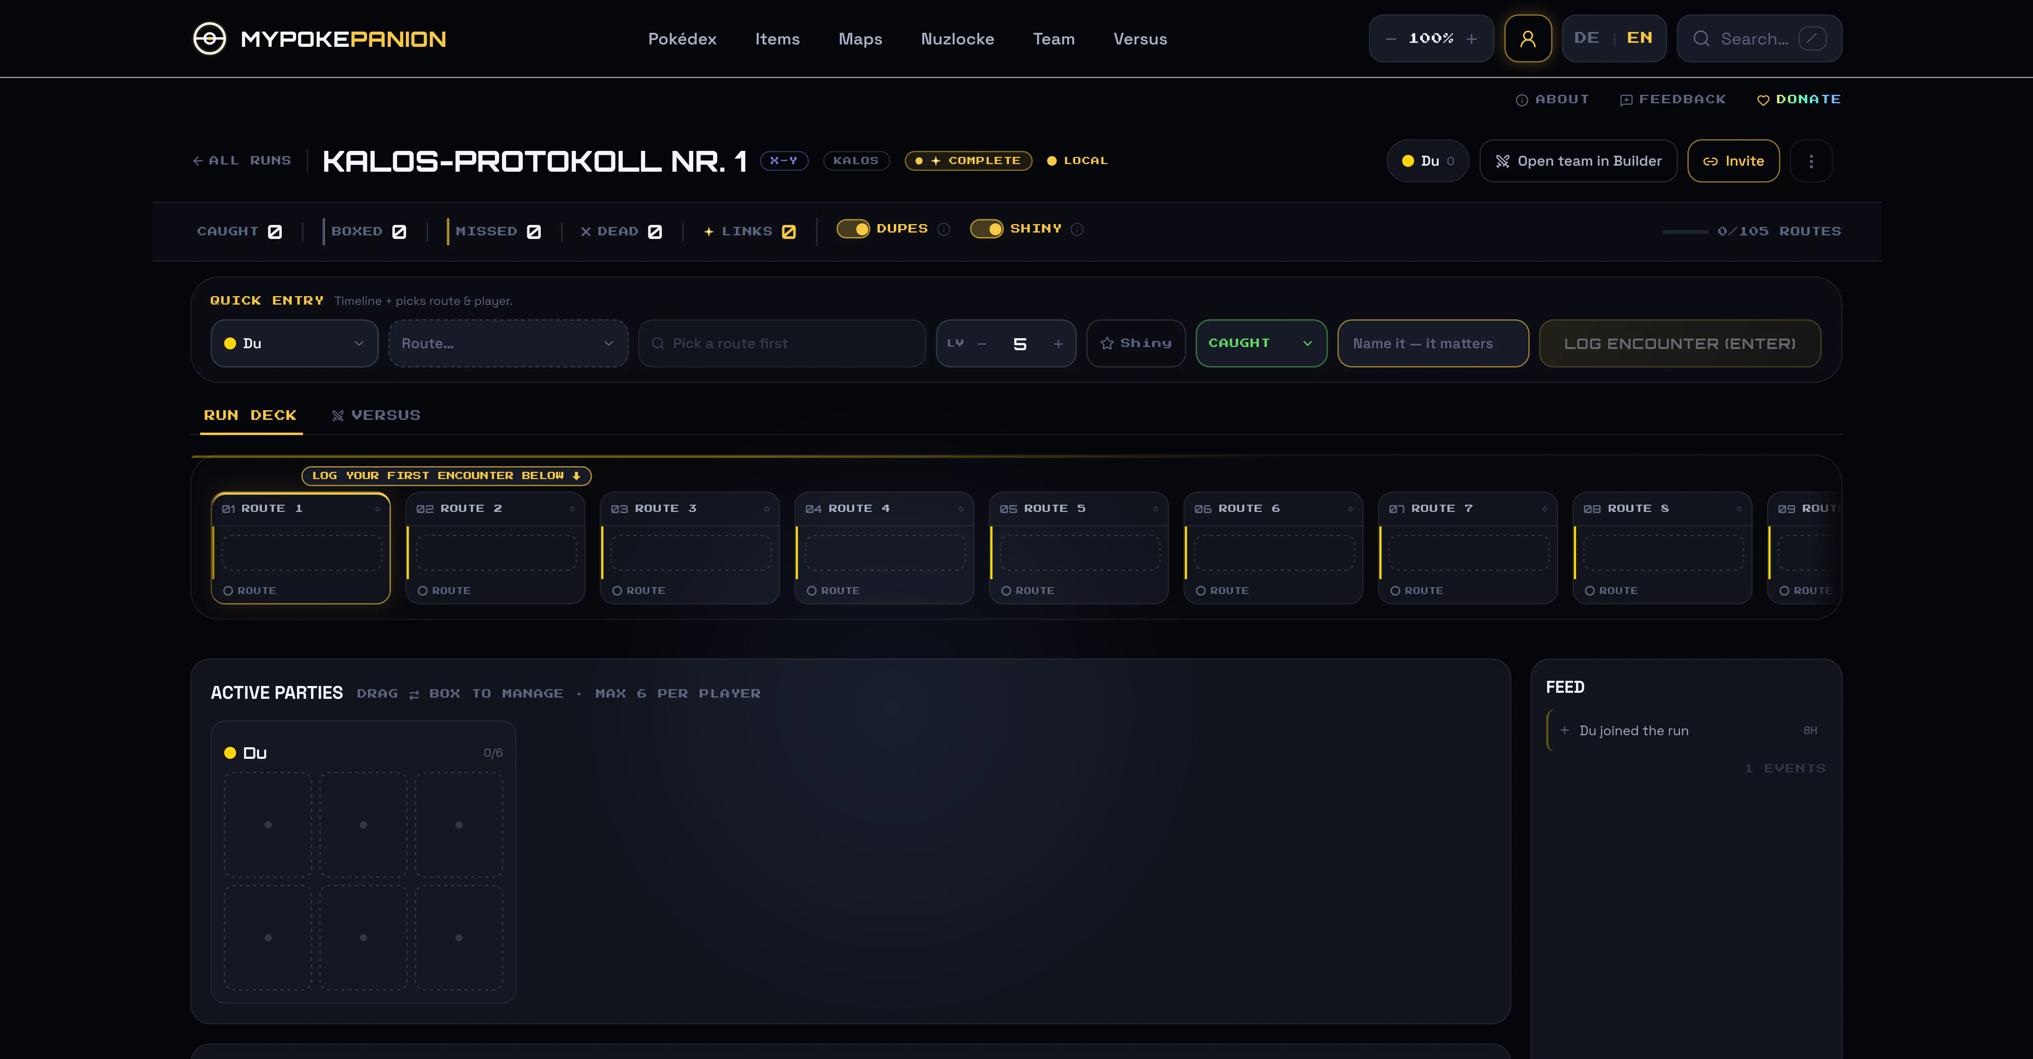Toggle the Shiny button in Quick Entry
This screenshot has height=1059, width=2033.
(1136, 343)
